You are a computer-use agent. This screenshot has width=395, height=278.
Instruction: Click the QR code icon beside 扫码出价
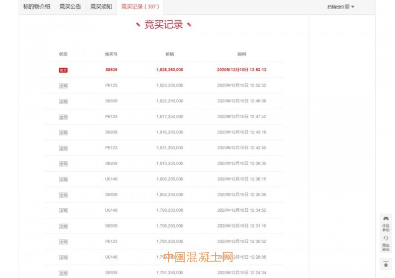pyautogui.click(x=347, y=7)
